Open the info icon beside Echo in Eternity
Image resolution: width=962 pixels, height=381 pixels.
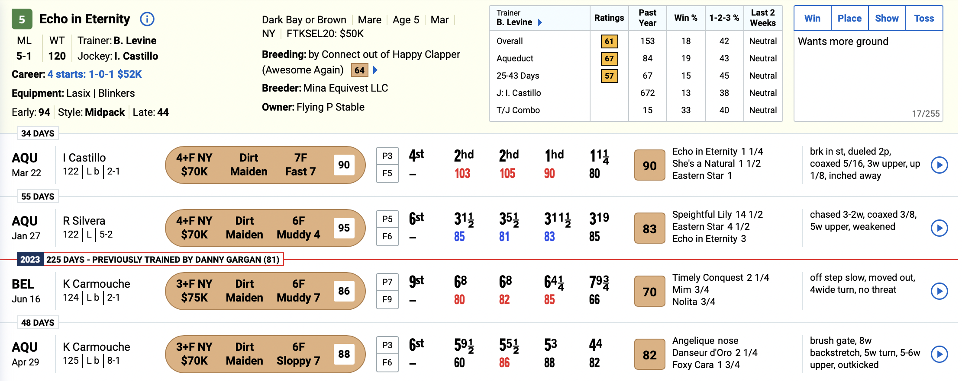(147, 19)
